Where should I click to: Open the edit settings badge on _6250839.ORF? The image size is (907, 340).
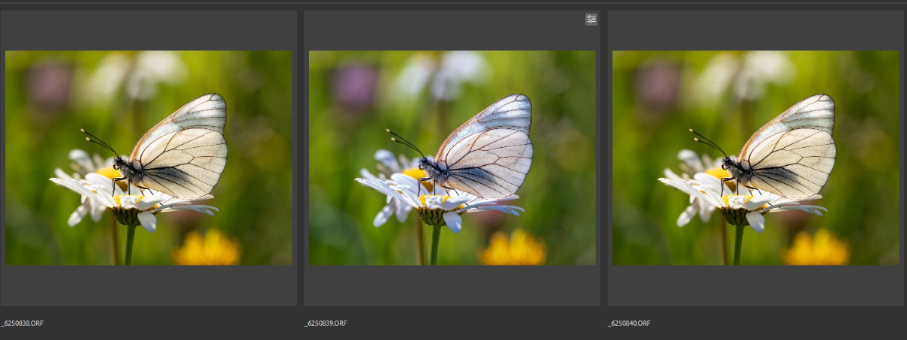coord(591,20)
